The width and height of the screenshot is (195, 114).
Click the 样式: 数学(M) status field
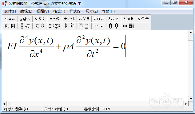click(x=22, y=109)
